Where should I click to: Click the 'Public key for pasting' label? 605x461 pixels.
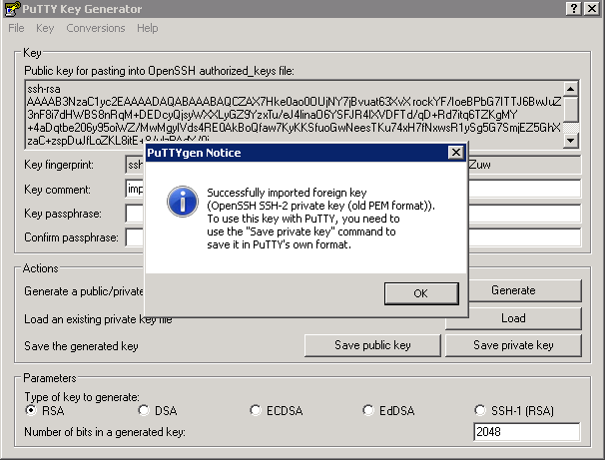pyautogui.click(x=159, y=71)
